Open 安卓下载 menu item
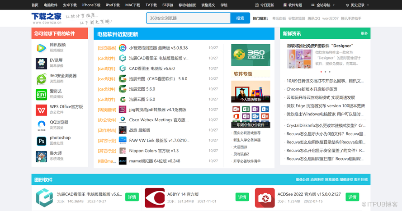402x211 pixels. (x=70, y=5)
